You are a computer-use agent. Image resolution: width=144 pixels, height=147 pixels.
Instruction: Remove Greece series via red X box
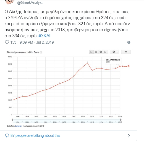129,66
